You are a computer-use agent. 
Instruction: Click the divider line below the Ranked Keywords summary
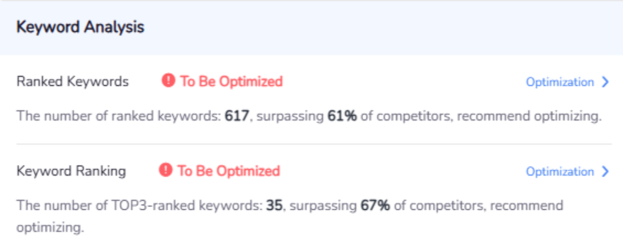[314, 144]
